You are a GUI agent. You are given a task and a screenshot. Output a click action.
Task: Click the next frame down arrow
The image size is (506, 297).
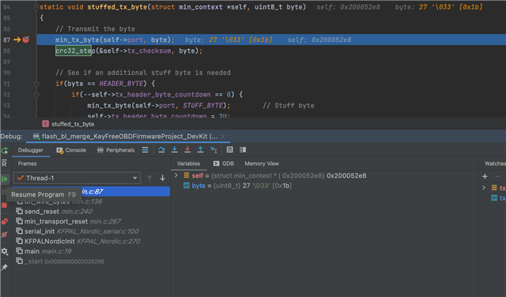[163, 178]
